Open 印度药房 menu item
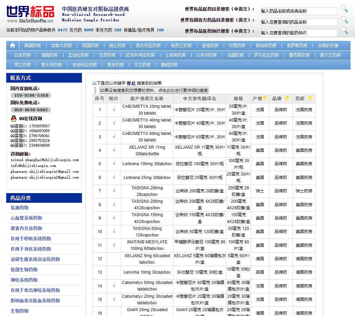The image size is (355, 316). coord(237,45)
